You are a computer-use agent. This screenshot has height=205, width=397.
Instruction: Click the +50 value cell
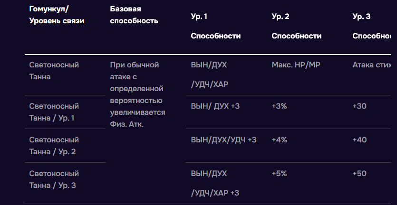pyautogui.click(x=359, y=174)
